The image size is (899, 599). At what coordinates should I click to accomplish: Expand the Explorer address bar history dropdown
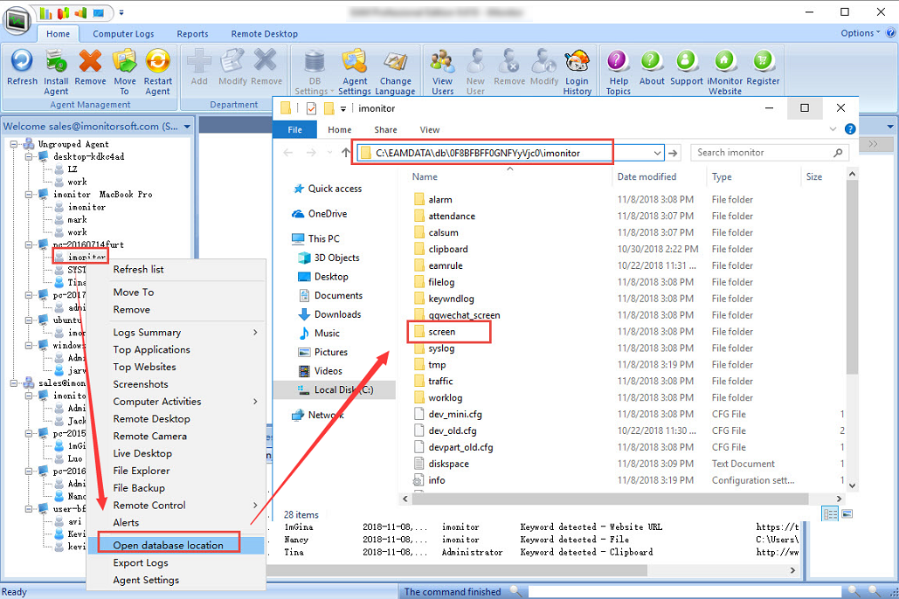pyautogui.click(x=657, y=153)
